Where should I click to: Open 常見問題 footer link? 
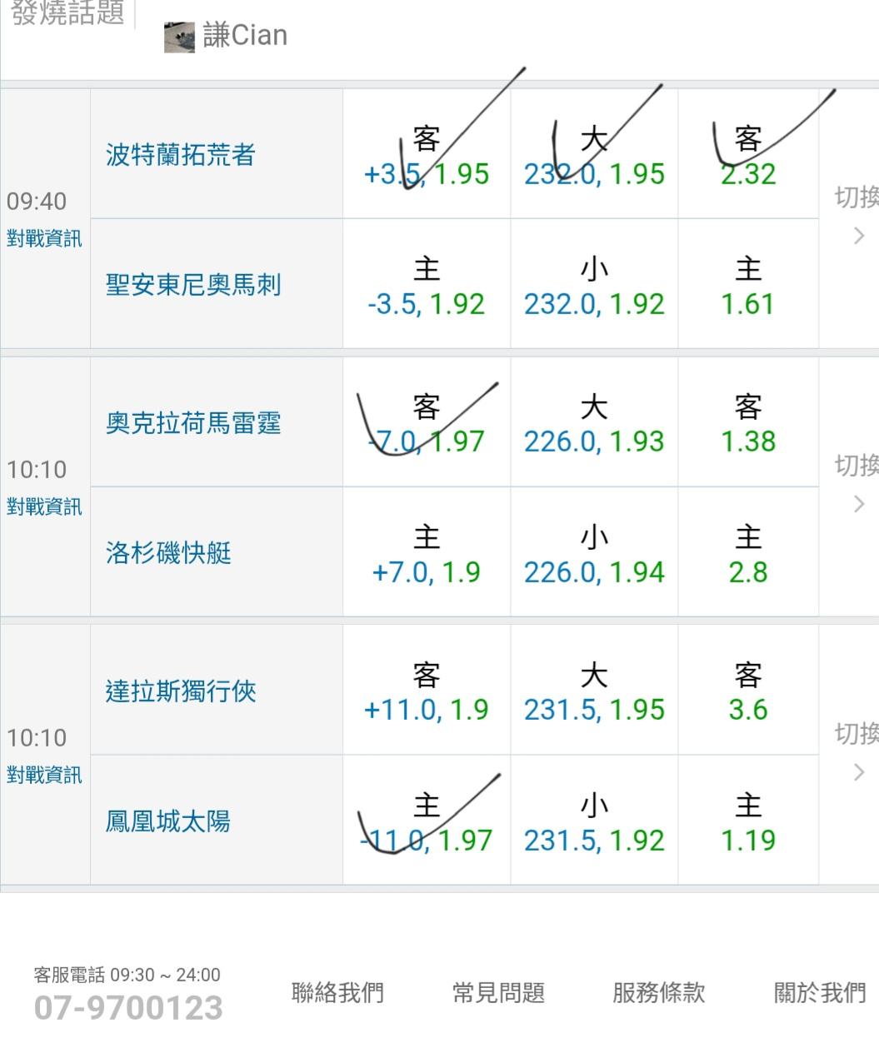[x=498, y=992]
